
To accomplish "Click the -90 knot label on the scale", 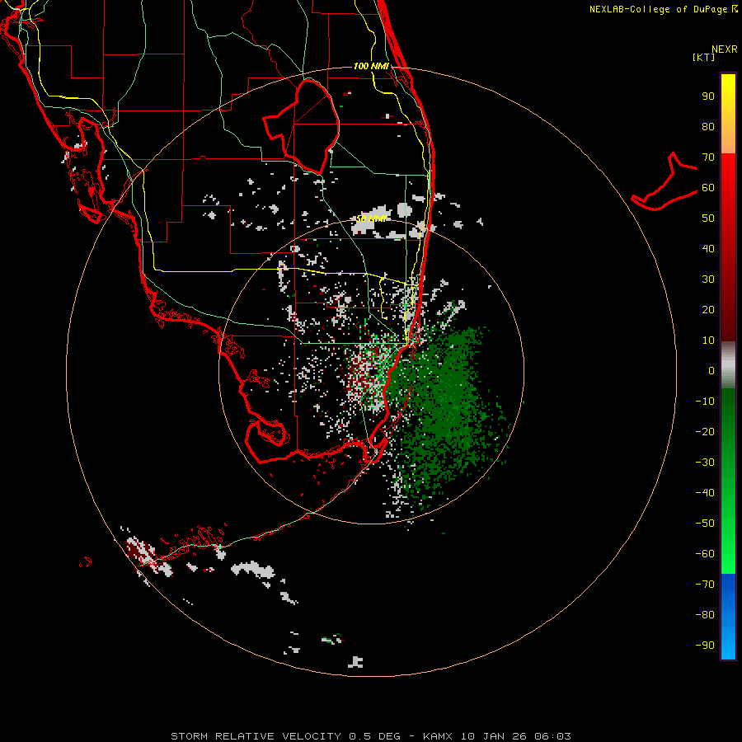I will click(705, 646).
